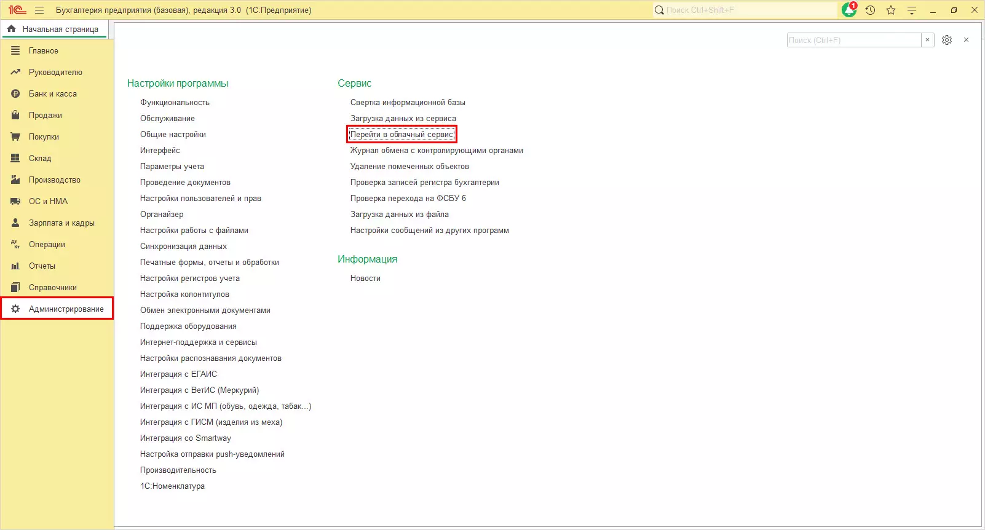The width and height of the screenshot is (985, 530).
Task: Open Журнал обмена с контролирующими органами
Action: click(x=437, y=150)
